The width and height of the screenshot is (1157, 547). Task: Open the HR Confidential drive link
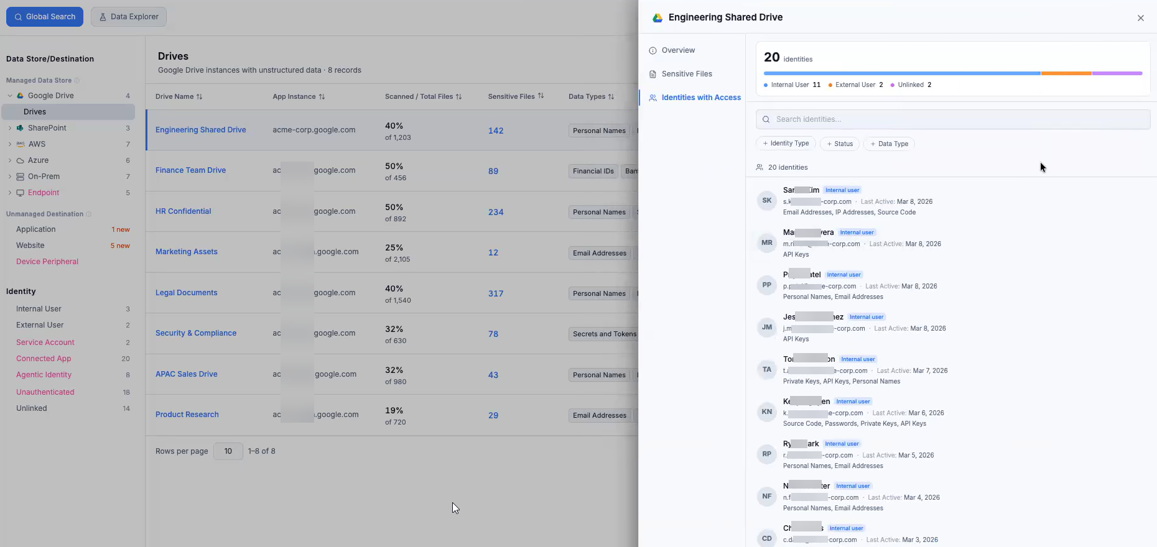pos(184,211)
